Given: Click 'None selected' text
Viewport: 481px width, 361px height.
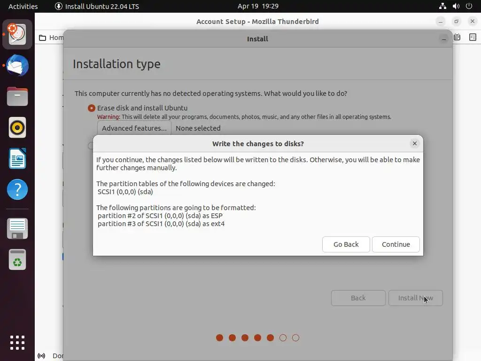Looking at the screenshot, I should [x=198, y=128].
